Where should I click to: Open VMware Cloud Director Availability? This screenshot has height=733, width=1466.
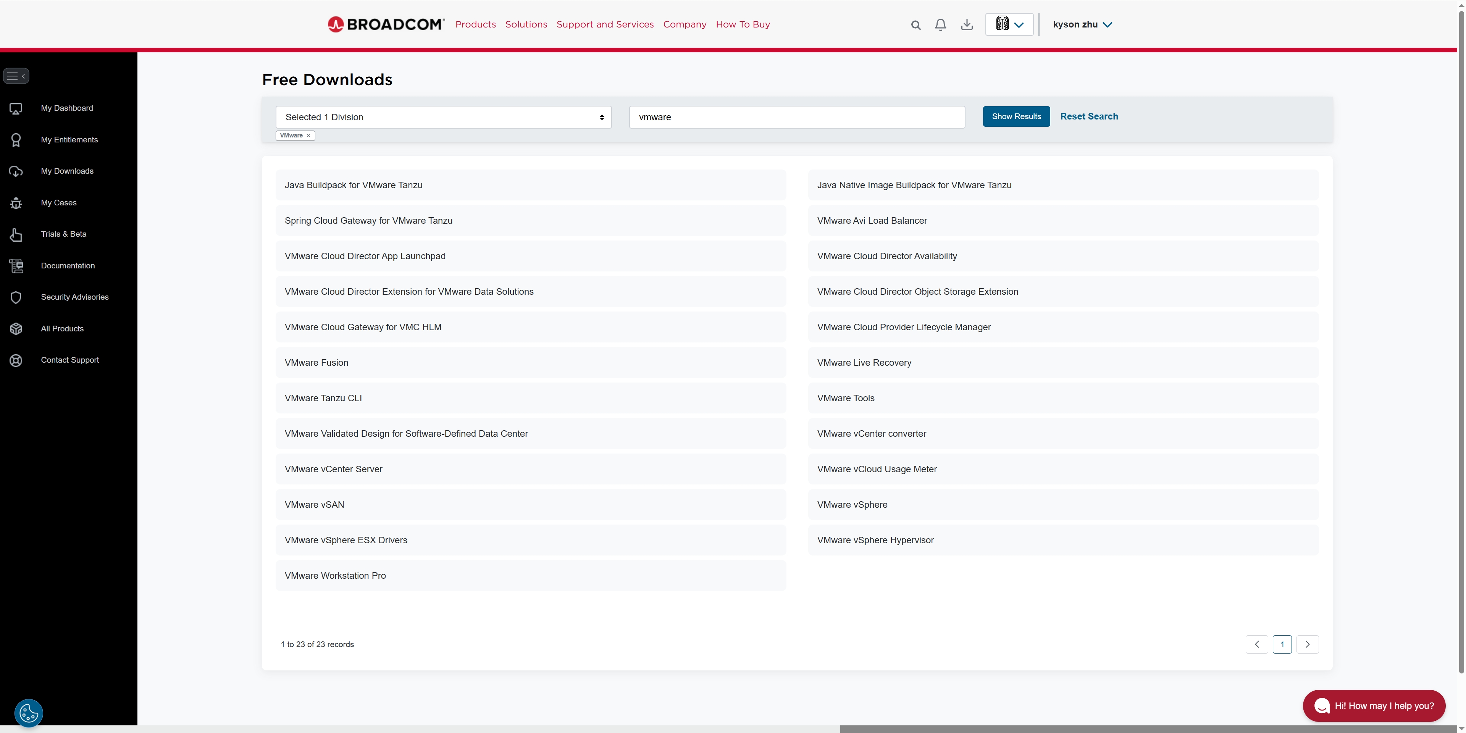(1062, 256)
